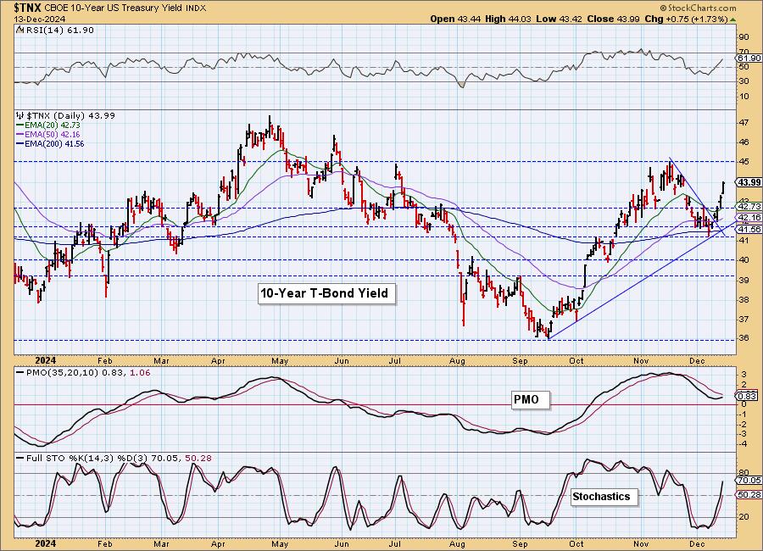Click the Sep label on bottom time axis
This screenshot has width=763, height=551.
(x=521, y=544)
